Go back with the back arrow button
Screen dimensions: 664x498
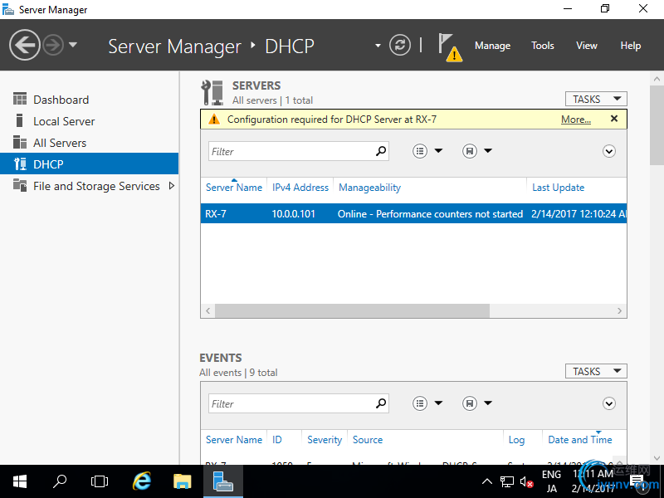click(25, 45)
